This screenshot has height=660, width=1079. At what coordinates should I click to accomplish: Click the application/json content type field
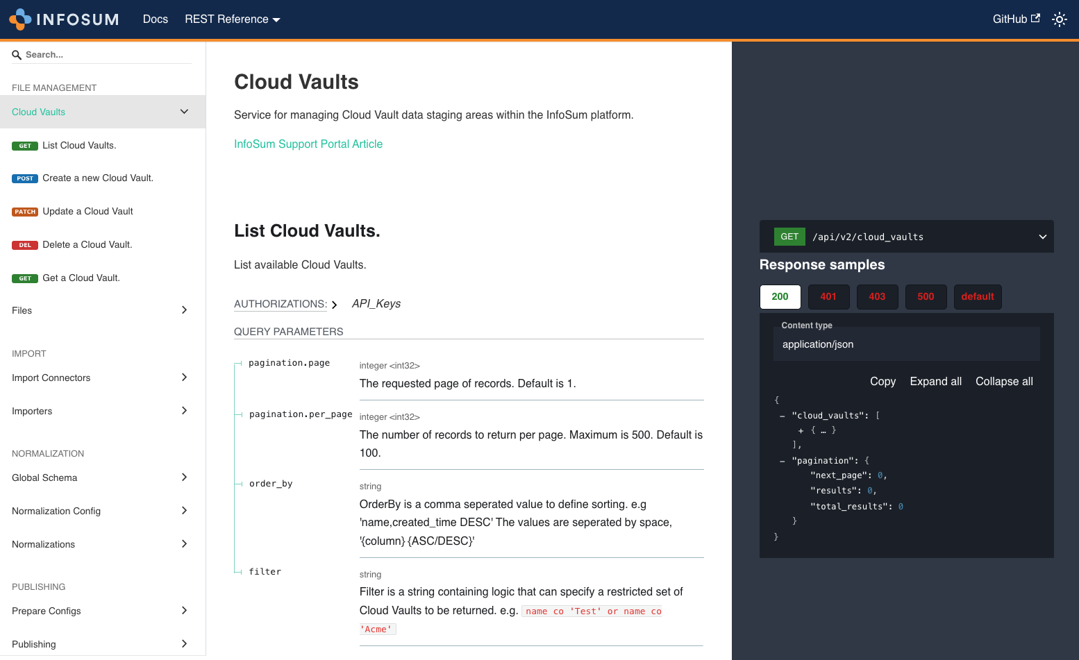coord(907,344)
